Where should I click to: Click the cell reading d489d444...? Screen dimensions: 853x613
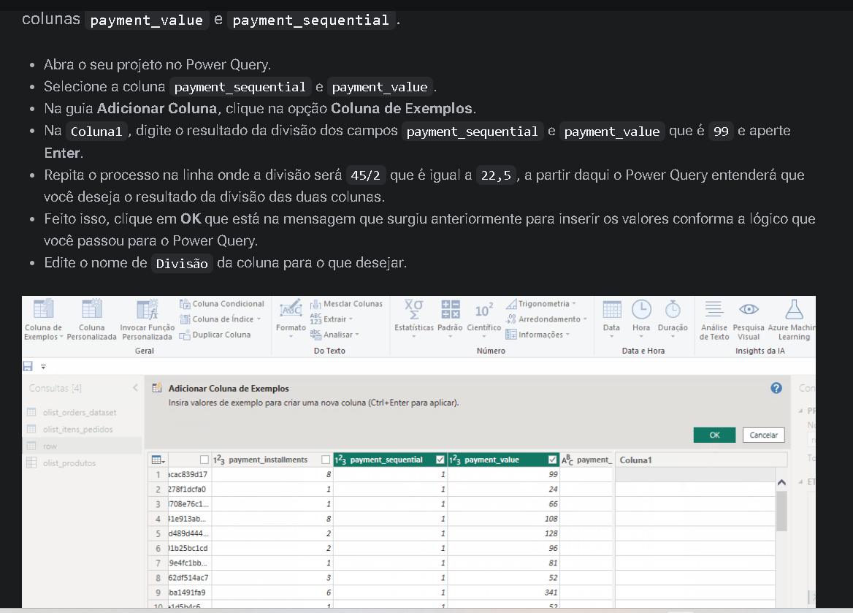point(189,533)
